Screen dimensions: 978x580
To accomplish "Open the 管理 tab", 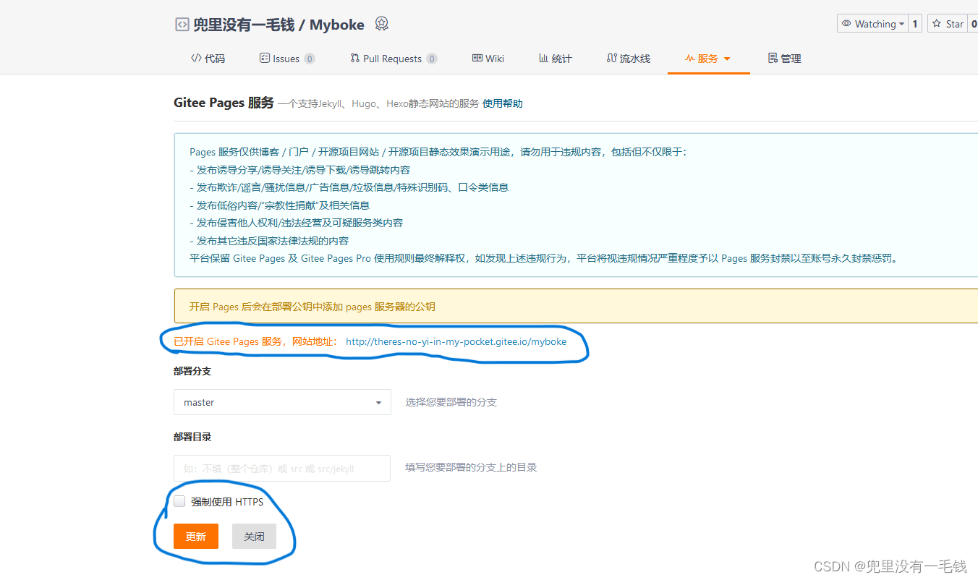I will (x=785, y=59).
